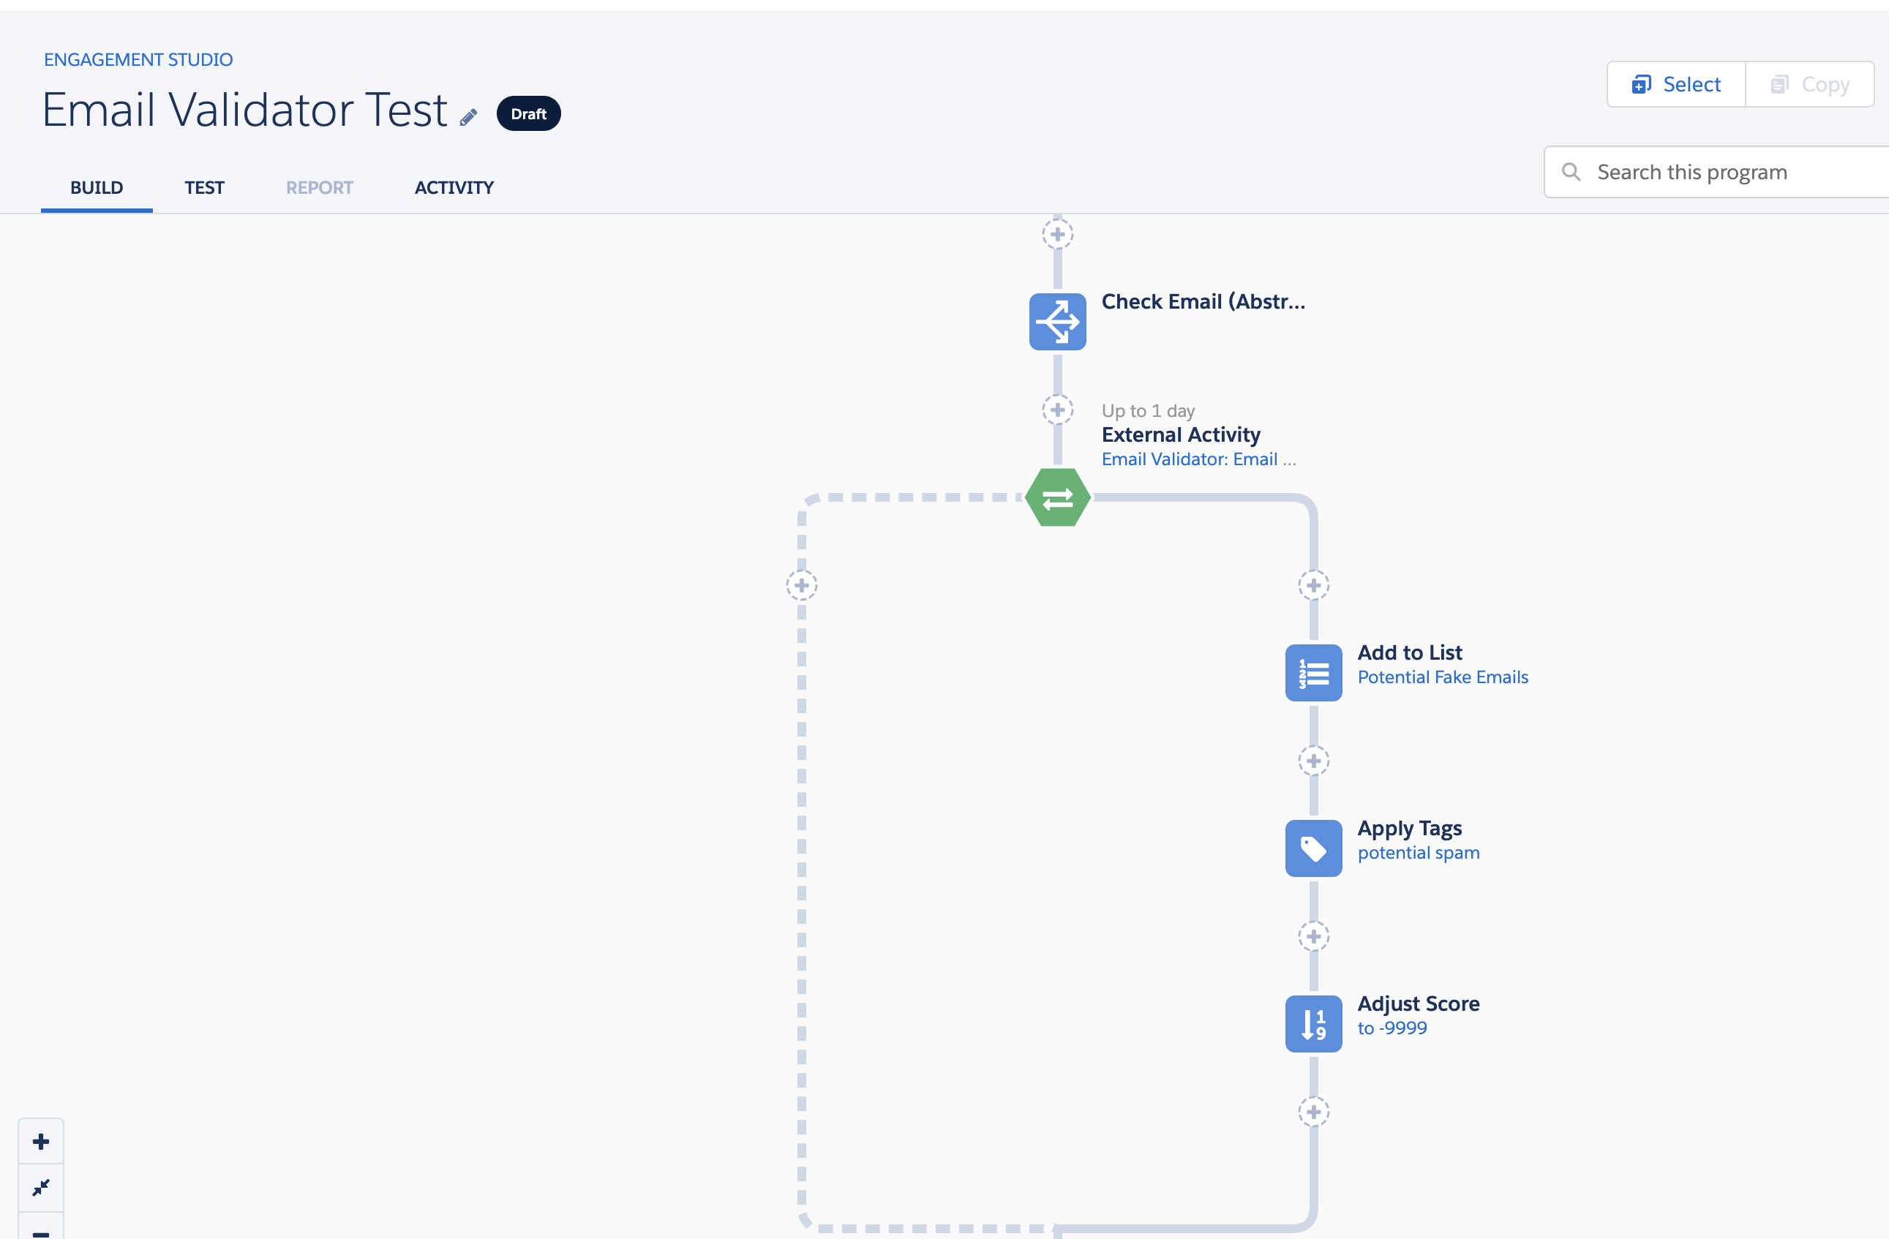This screenshot has width=1889, height=1239.
Task: Click the green External Activity trigger hexagon
Action: 1057,497
